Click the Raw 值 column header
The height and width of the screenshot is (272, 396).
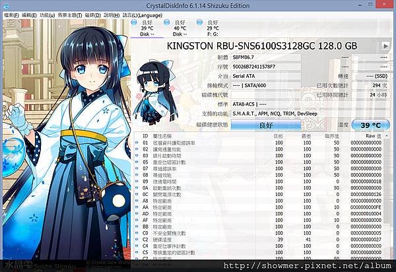374,136
